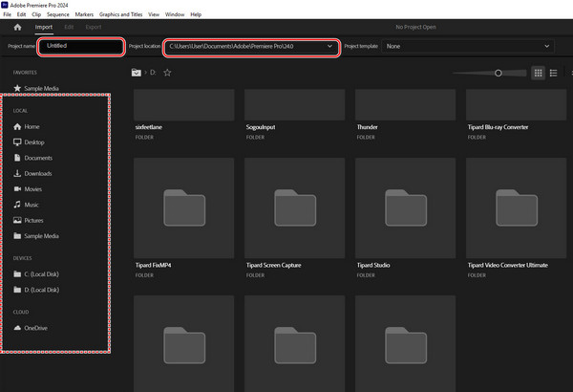Open the Thunder folder
This screenshot has width=573, height=392.
[405, 114]
